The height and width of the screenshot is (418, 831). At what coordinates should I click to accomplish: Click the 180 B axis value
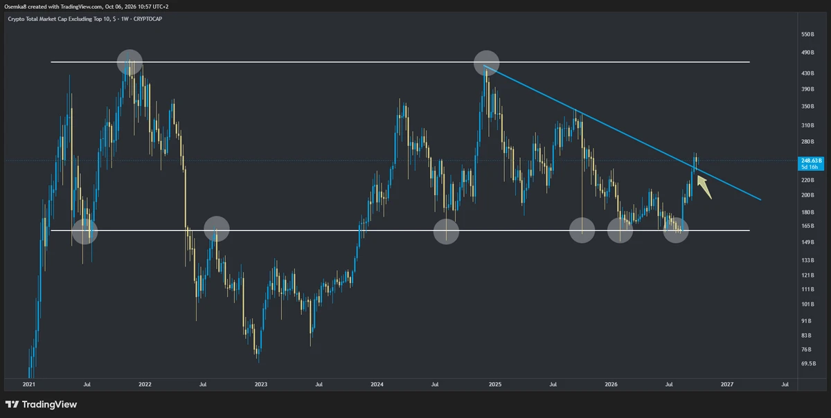tap(807, 212)
